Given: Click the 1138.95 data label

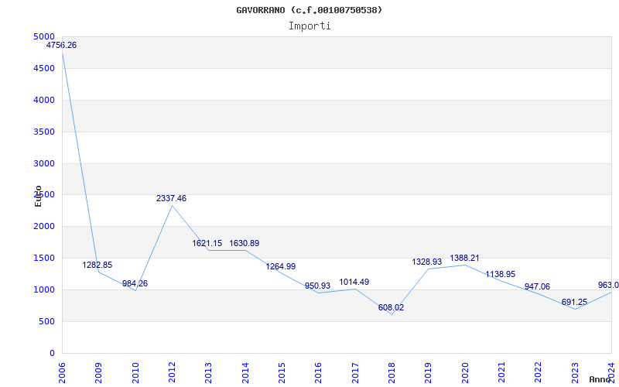Looking at the screenshot, I should pos(500,274).
